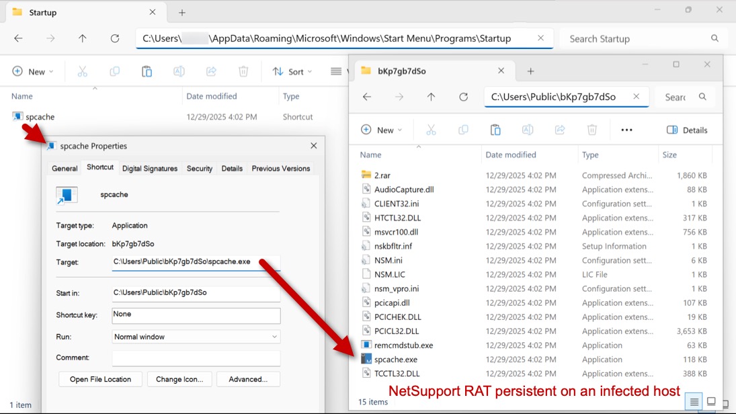Click the Up arrow in bKp7gb7dSo window
The width and height of the screenshot is (736, 414).
[431, 97]
